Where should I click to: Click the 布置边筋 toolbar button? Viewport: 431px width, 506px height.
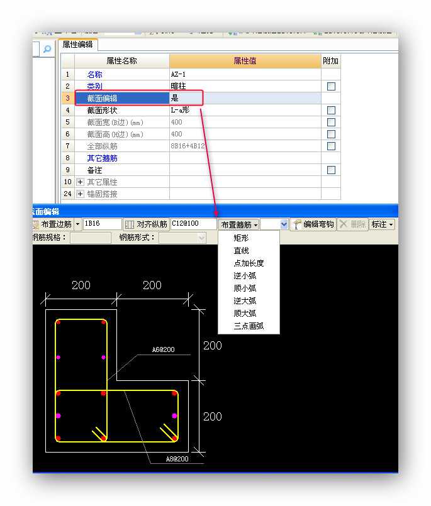53,224
